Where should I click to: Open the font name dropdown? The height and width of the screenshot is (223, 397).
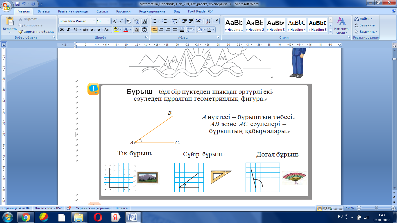pyautogui.click(x=94, y=21)
